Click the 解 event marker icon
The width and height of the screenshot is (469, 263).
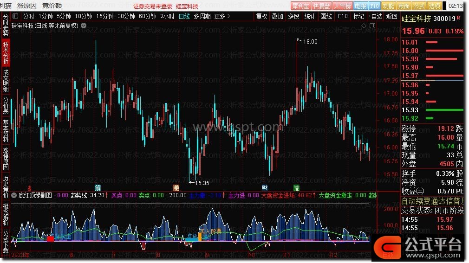tap(98, 188)
